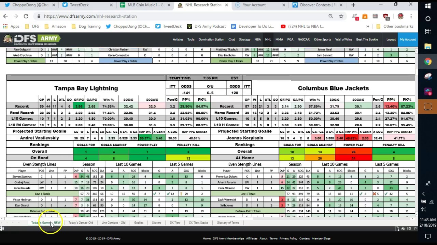Open the Chrome profile avatar
This screenshot has height=245, width=437.
(400, 16)
